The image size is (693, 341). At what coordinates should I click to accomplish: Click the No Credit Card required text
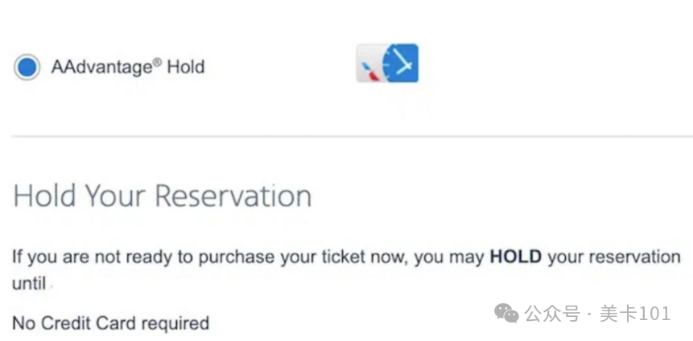point(110,323)
